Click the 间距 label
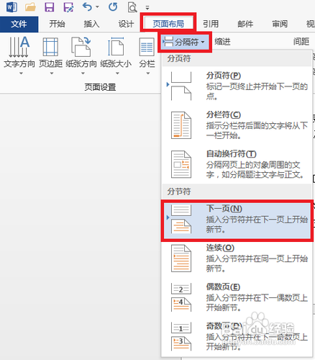 point(301,42)
